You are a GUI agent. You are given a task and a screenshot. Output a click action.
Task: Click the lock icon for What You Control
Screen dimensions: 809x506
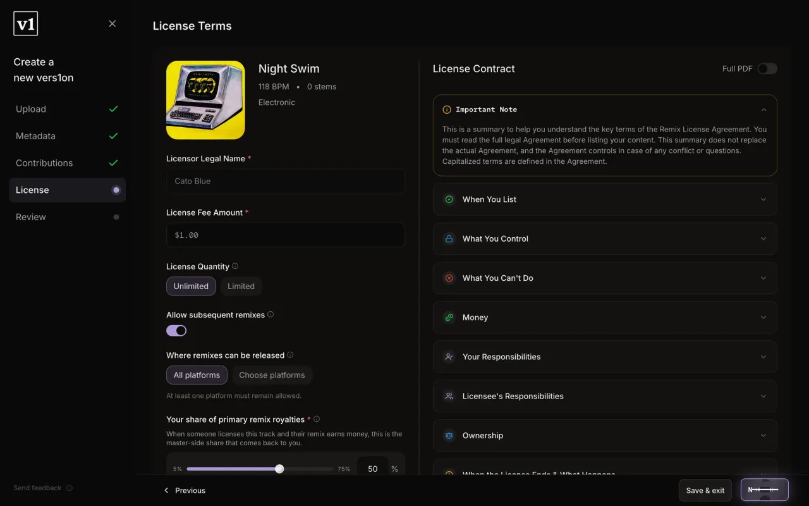(x=449, y=238)
